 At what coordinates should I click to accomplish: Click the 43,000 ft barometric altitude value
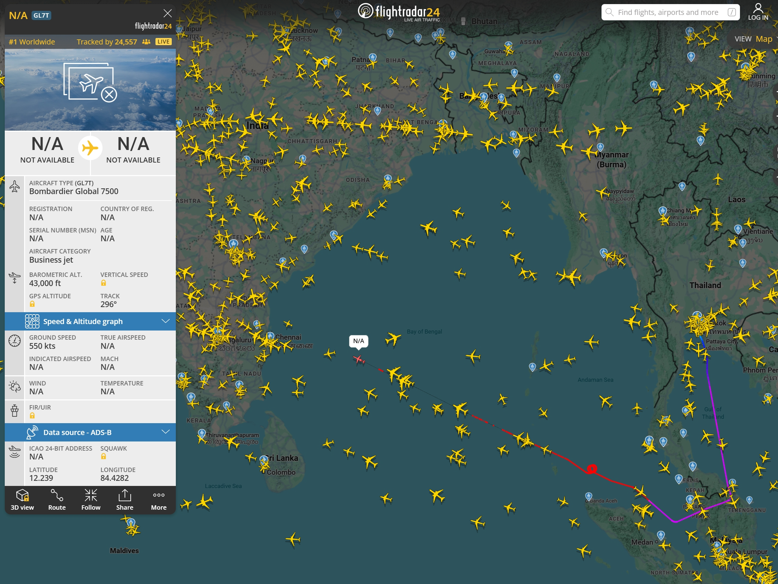[45, 283]
